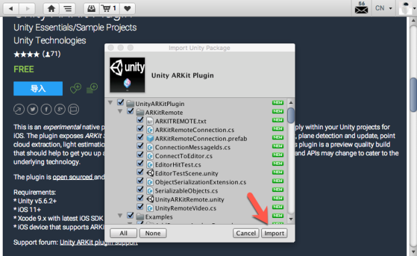This screenshot has width=417, height=256.
Task: Click the Unity ARKit Plugin package thumbnail
Action: (128, 75)
